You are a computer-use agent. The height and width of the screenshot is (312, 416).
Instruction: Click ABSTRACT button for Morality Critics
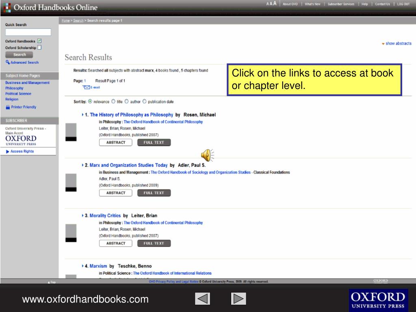(116, 243)
